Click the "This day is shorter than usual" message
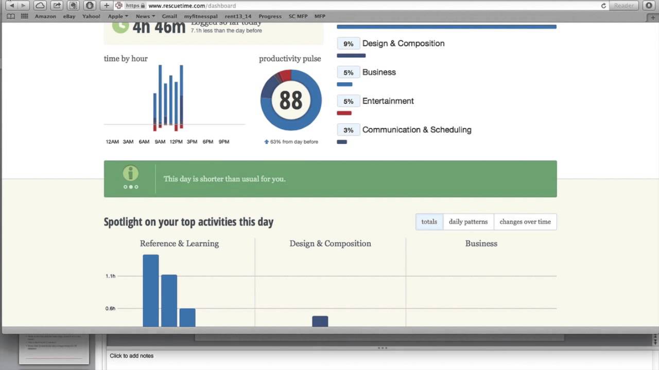The height and width of the screenshot is (370, 659). [224, 179]
